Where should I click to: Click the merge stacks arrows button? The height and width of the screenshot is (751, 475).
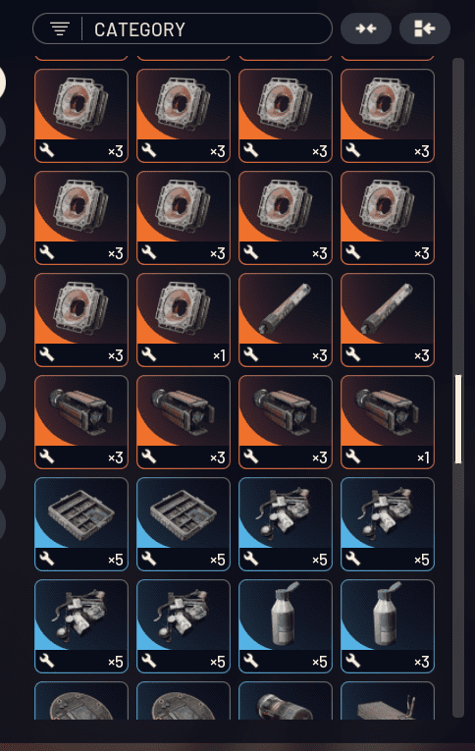[366, 28]
